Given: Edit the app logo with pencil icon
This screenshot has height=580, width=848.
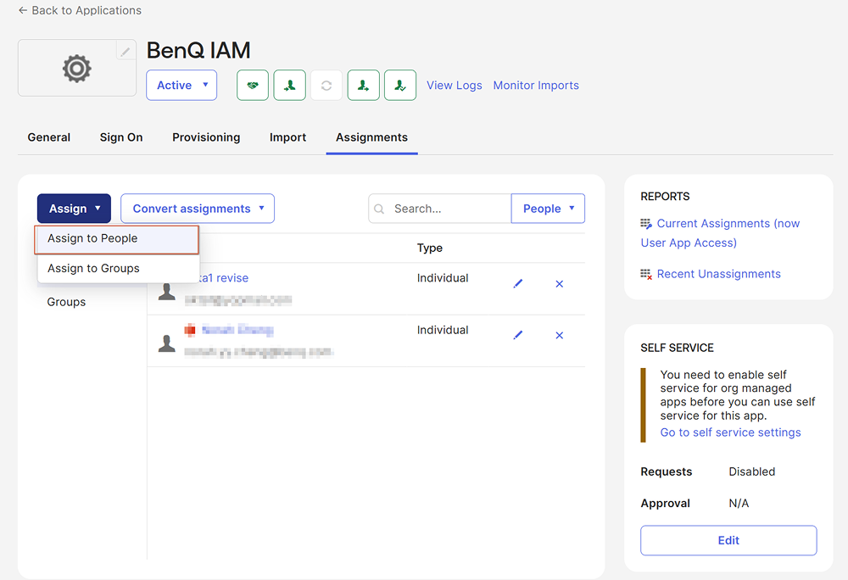Looking at the screenshot, I should (126, 52).
